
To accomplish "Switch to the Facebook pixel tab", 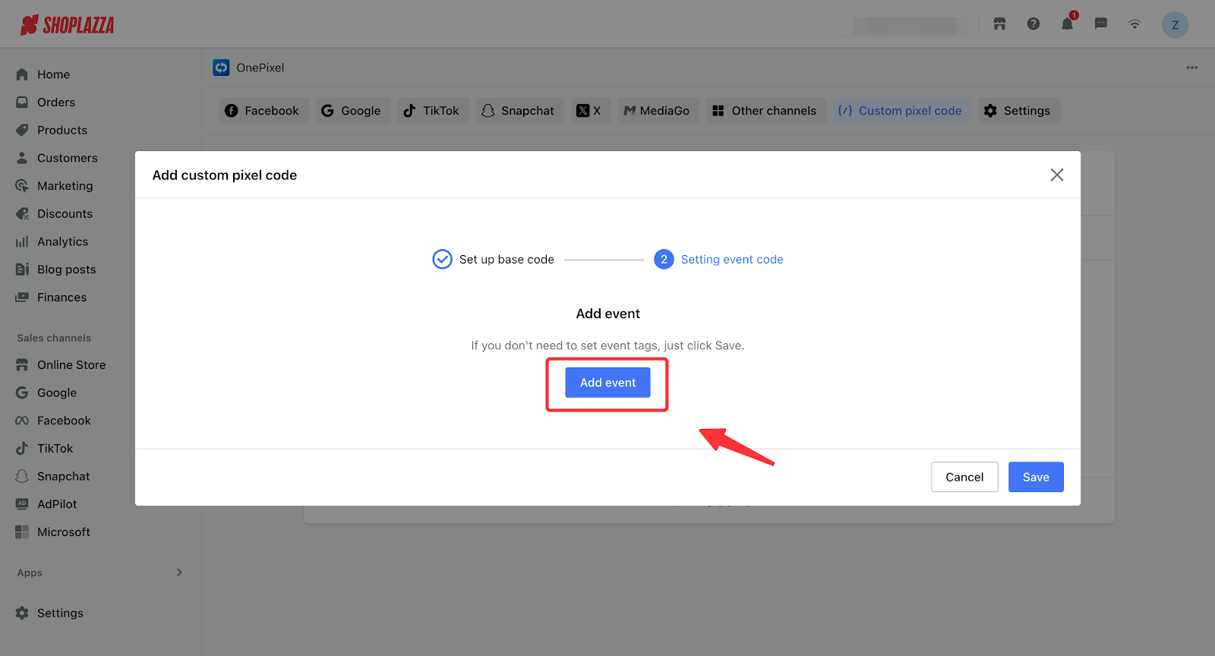I will [264, 111].
